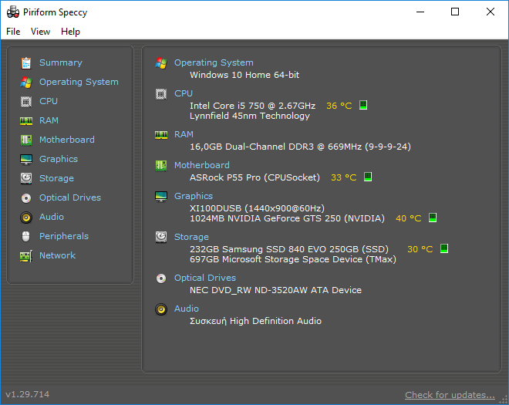Viewport: 509px width, 405px height.
Task: Select Peripherals in the sidebar
Action: click(64, 236)
